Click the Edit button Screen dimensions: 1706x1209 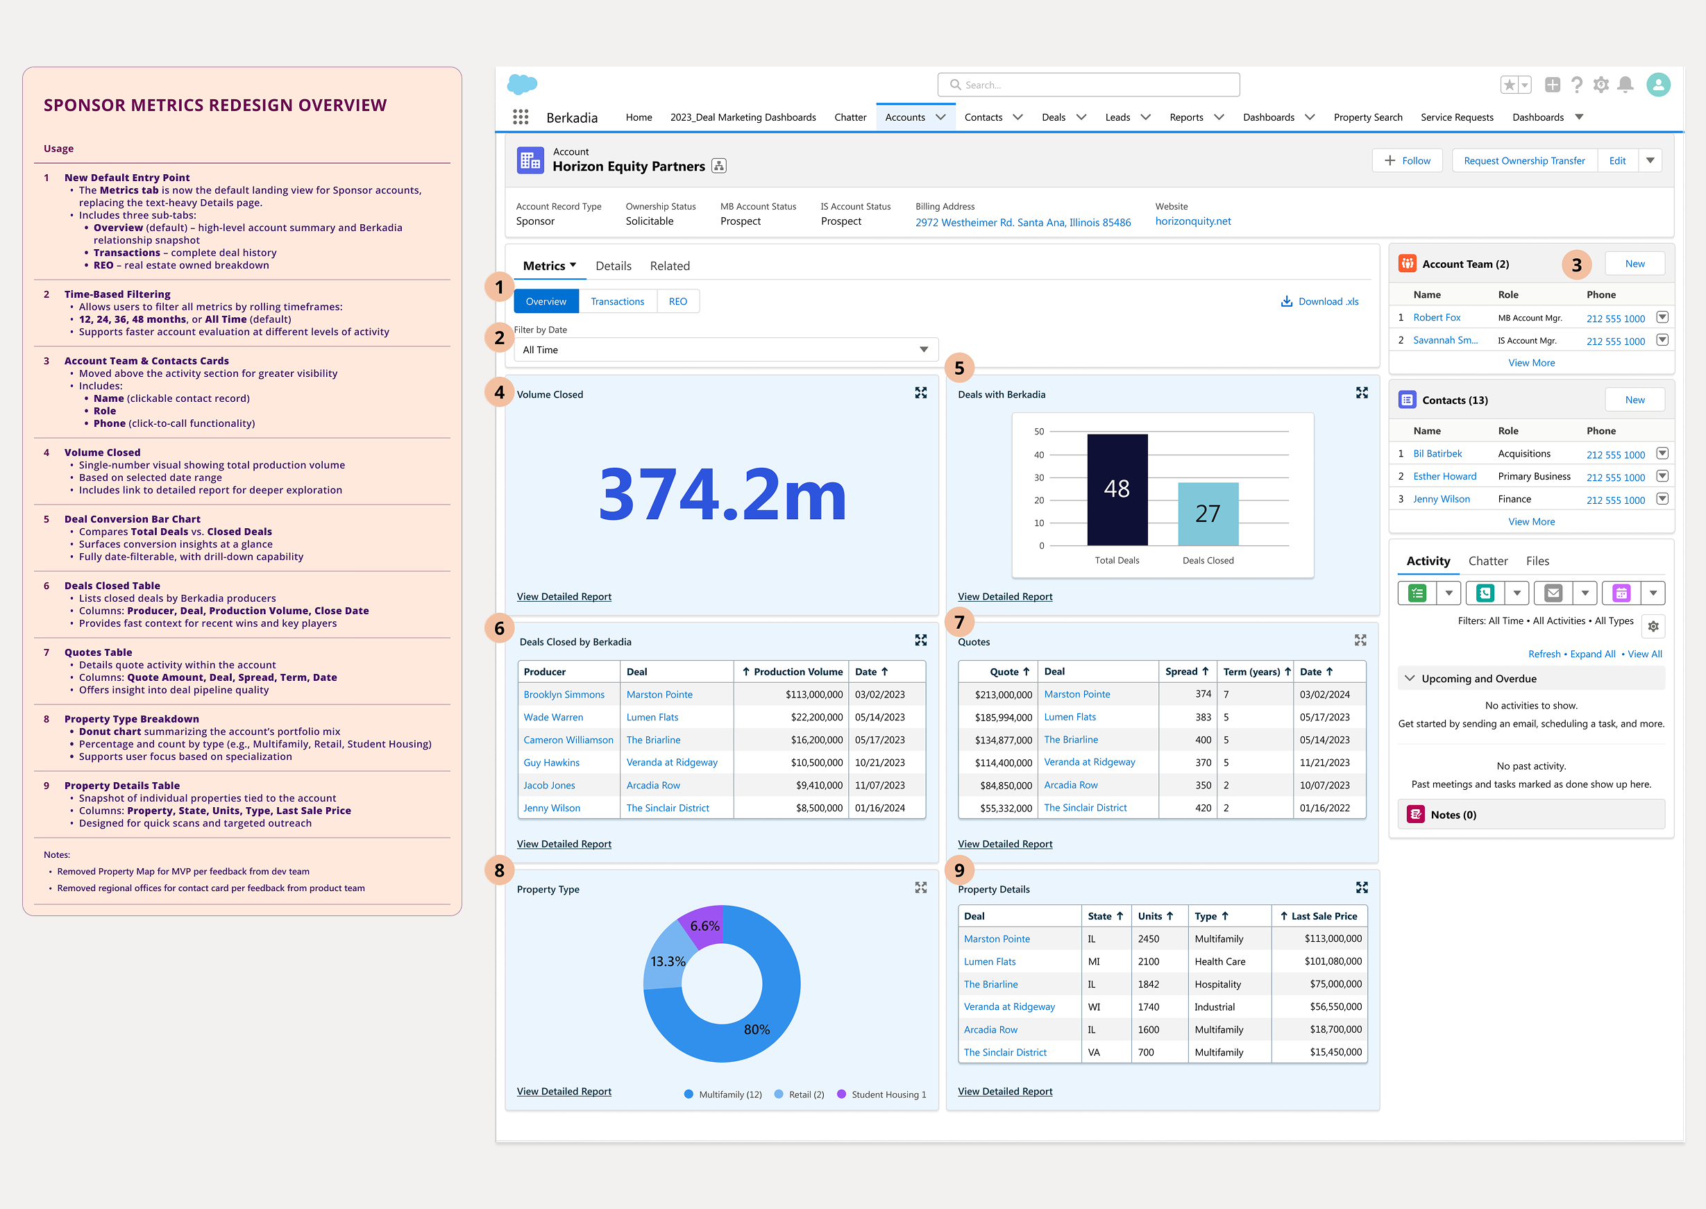[x=1617, y=161]
